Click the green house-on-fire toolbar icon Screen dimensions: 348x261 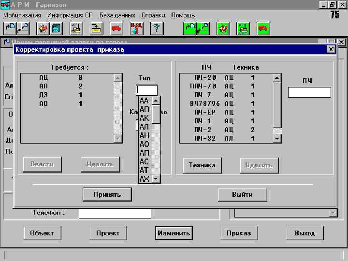[223, 29]
